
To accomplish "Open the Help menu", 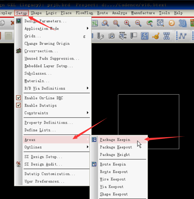I will (178, 13).
